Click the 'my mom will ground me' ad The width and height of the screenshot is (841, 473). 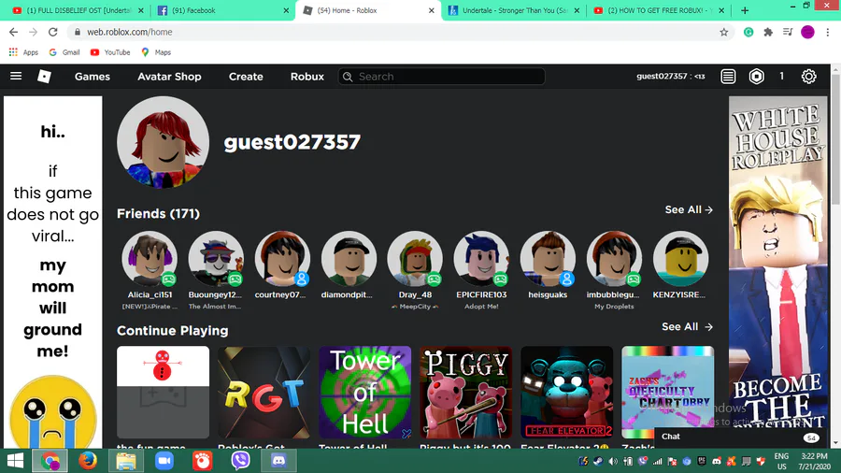[52, 272]
